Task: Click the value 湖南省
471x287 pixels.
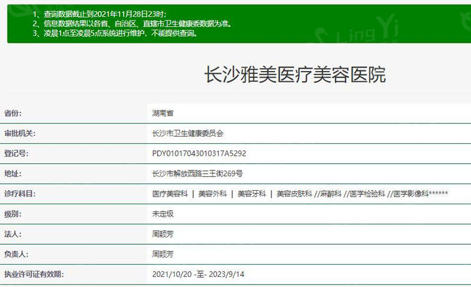Action: (163, 113)
